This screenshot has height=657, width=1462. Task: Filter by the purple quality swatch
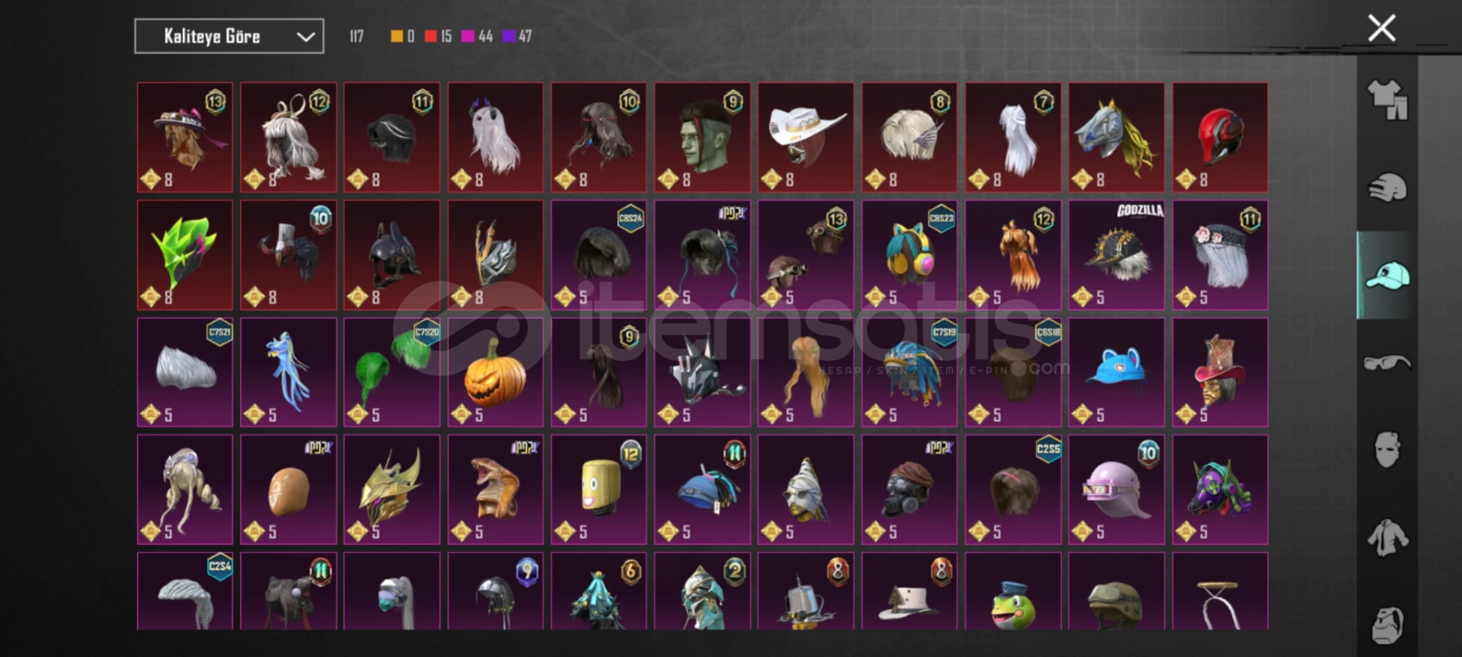tap(509, 36)
